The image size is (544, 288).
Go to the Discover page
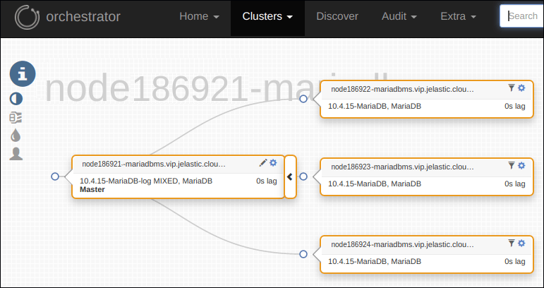pyautogui.click(x=337, y=17)
